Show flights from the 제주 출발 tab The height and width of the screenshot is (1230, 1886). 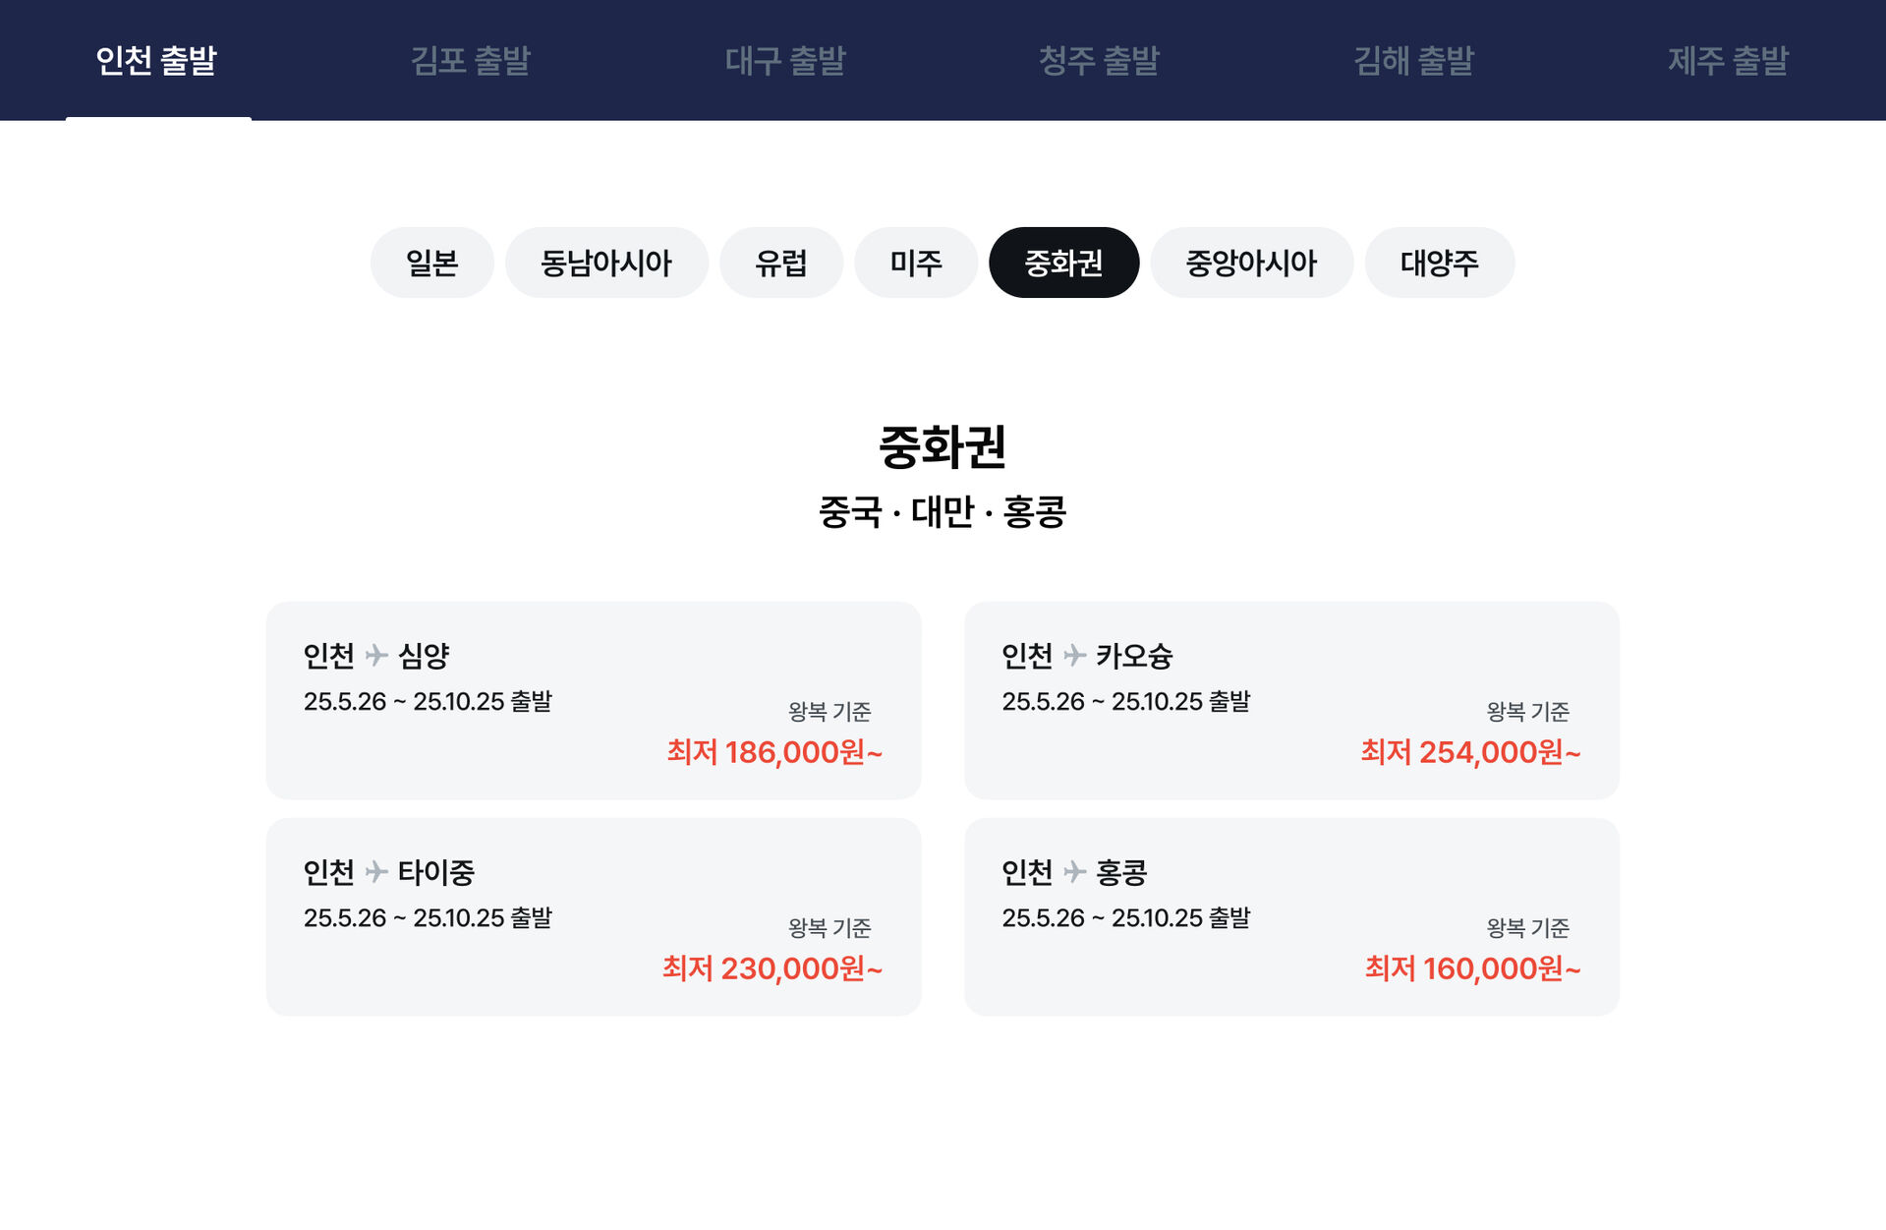point(1728,61)
